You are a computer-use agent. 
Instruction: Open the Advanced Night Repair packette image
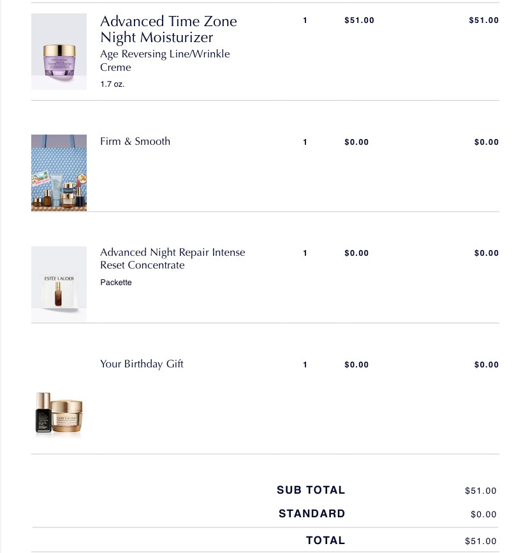[59, 284]
